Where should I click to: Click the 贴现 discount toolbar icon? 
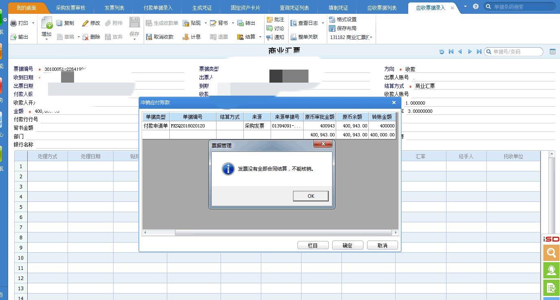186,23
